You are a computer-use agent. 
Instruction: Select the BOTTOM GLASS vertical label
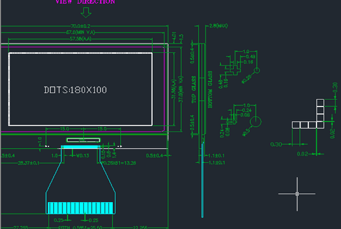(x=210, y=89)
